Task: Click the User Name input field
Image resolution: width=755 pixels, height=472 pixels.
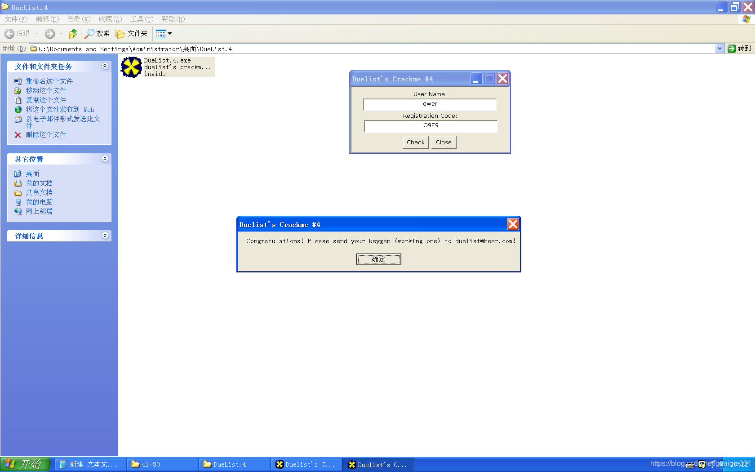Action: [x=430, y=105]
